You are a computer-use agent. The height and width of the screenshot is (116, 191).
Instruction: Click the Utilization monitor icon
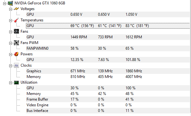[x=16, y=82]
